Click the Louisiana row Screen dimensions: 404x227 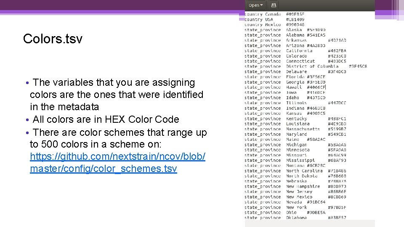[295, 124]
